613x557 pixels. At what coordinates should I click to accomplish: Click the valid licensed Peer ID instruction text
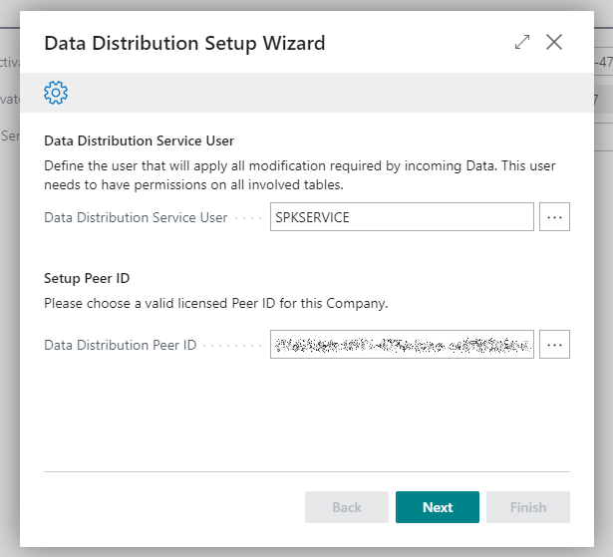click(x=215, y=303)
